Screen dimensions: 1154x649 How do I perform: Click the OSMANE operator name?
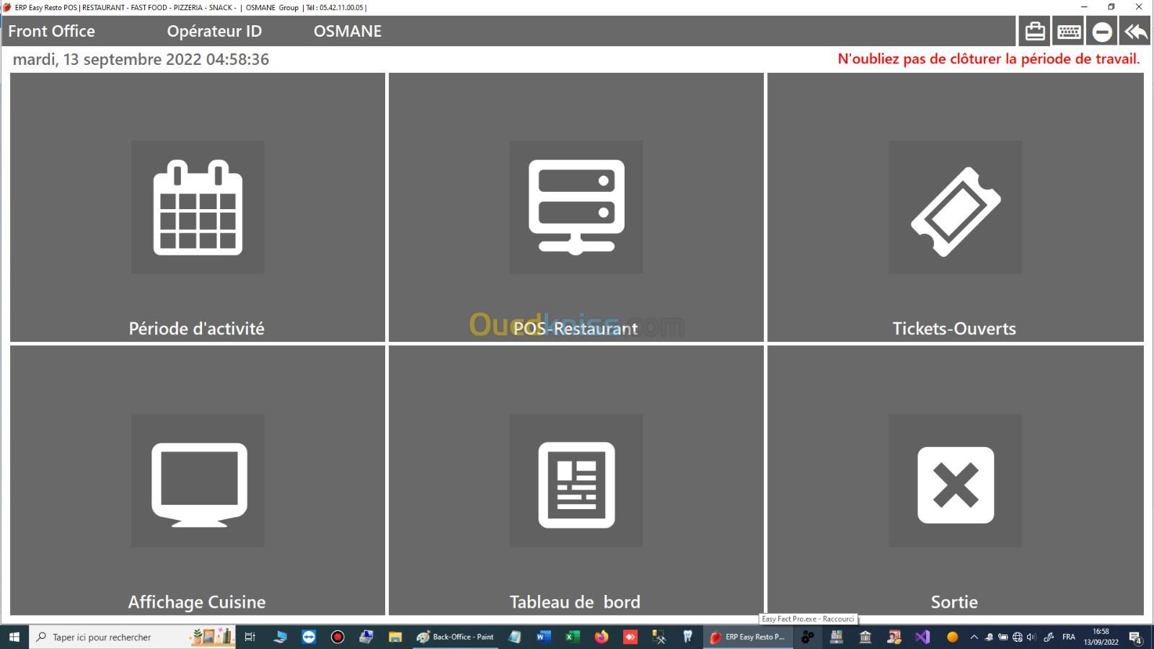[x=347, y=32]
